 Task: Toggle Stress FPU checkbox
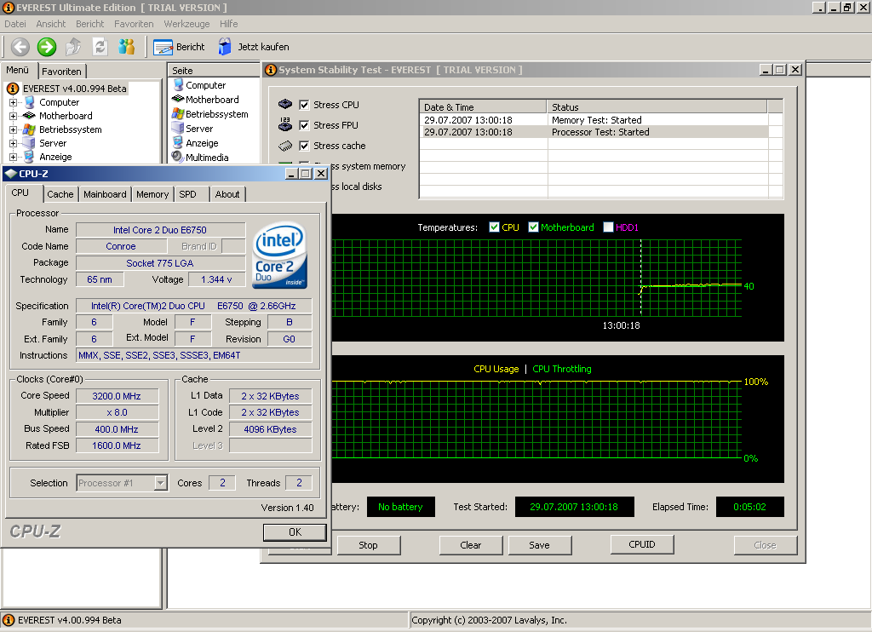(x=304, y=125)
